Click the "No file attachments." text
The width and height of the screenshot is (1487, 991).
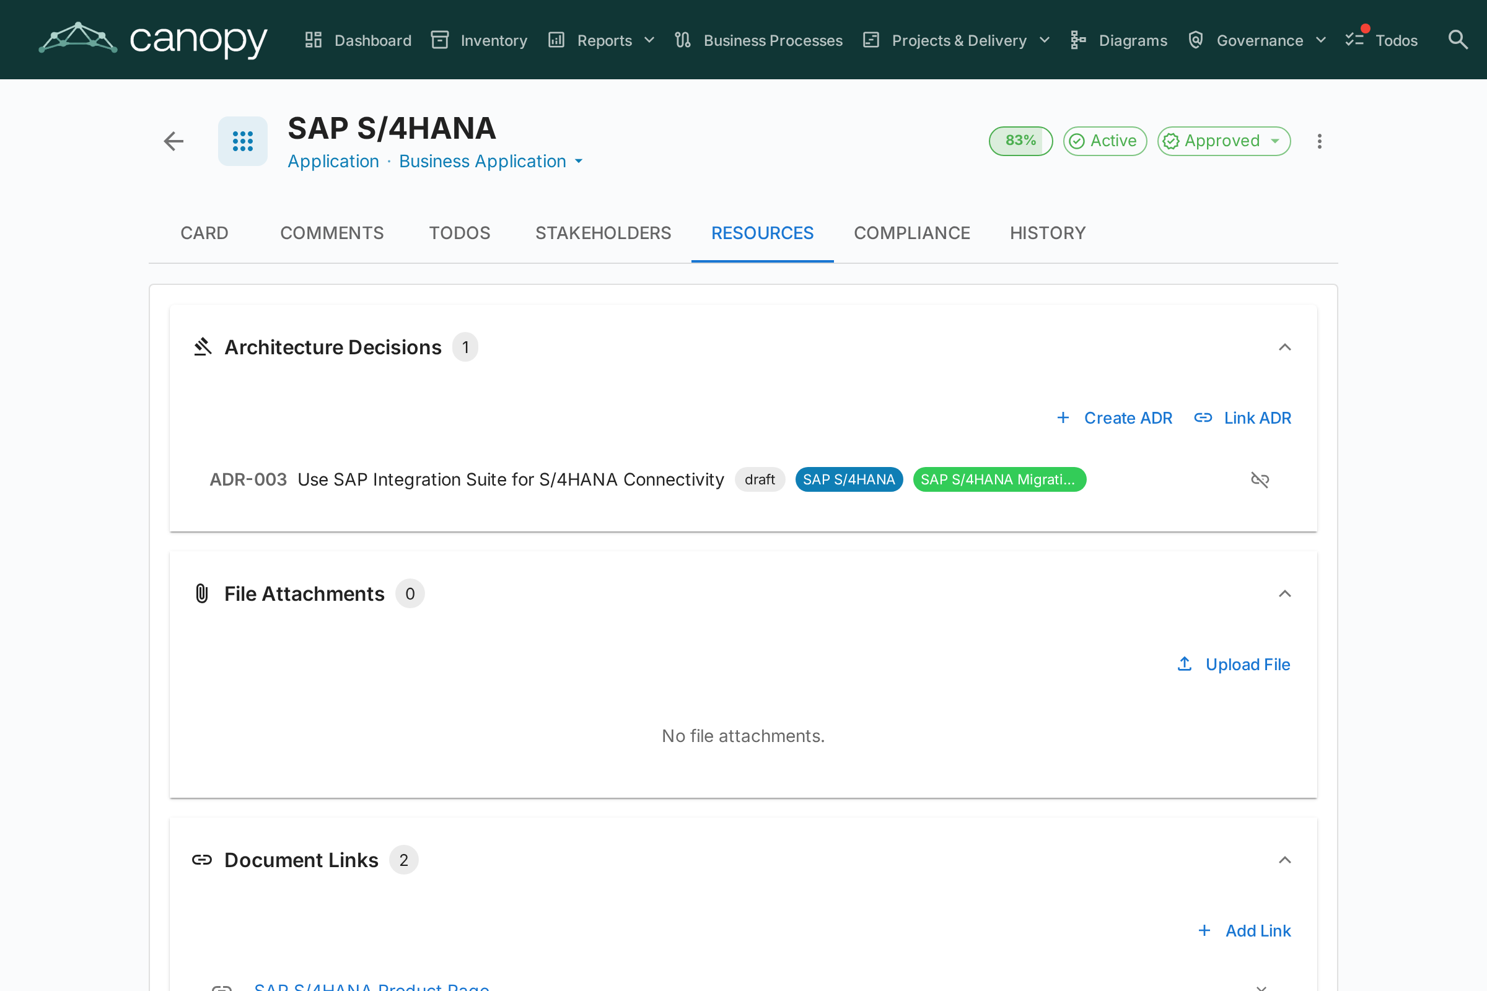(x=743, y=736)
